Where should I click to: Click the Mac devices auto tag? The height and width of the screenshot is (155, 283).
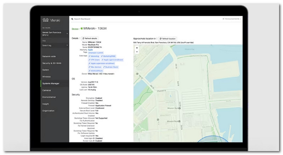coord(95,67)
